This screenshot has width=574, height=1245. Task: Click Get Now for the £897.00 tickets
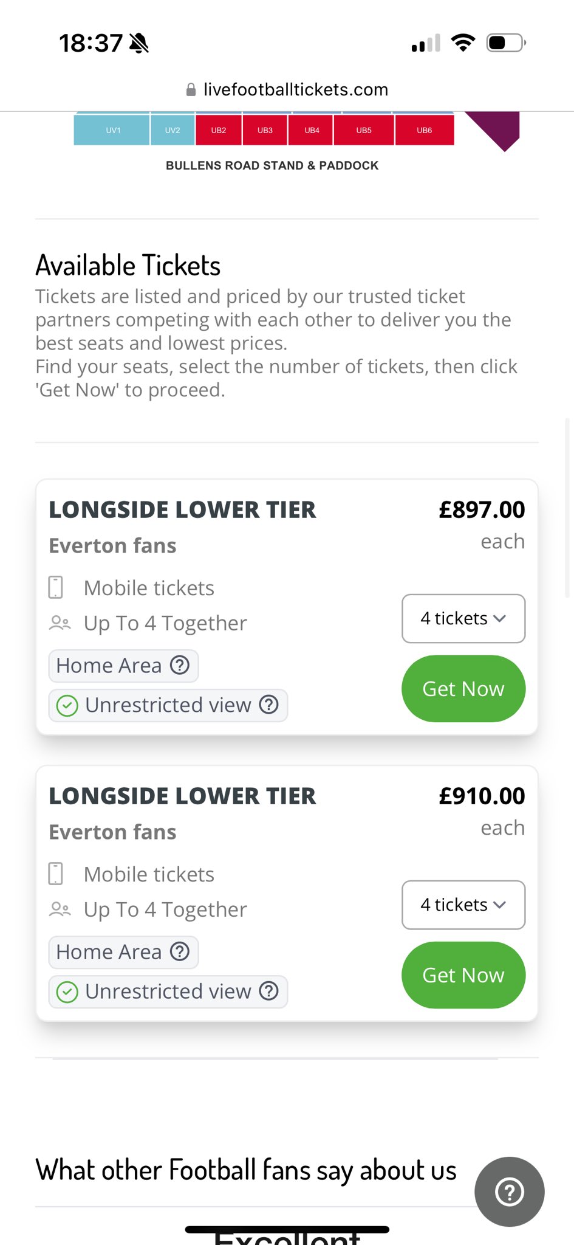point(463,689)
